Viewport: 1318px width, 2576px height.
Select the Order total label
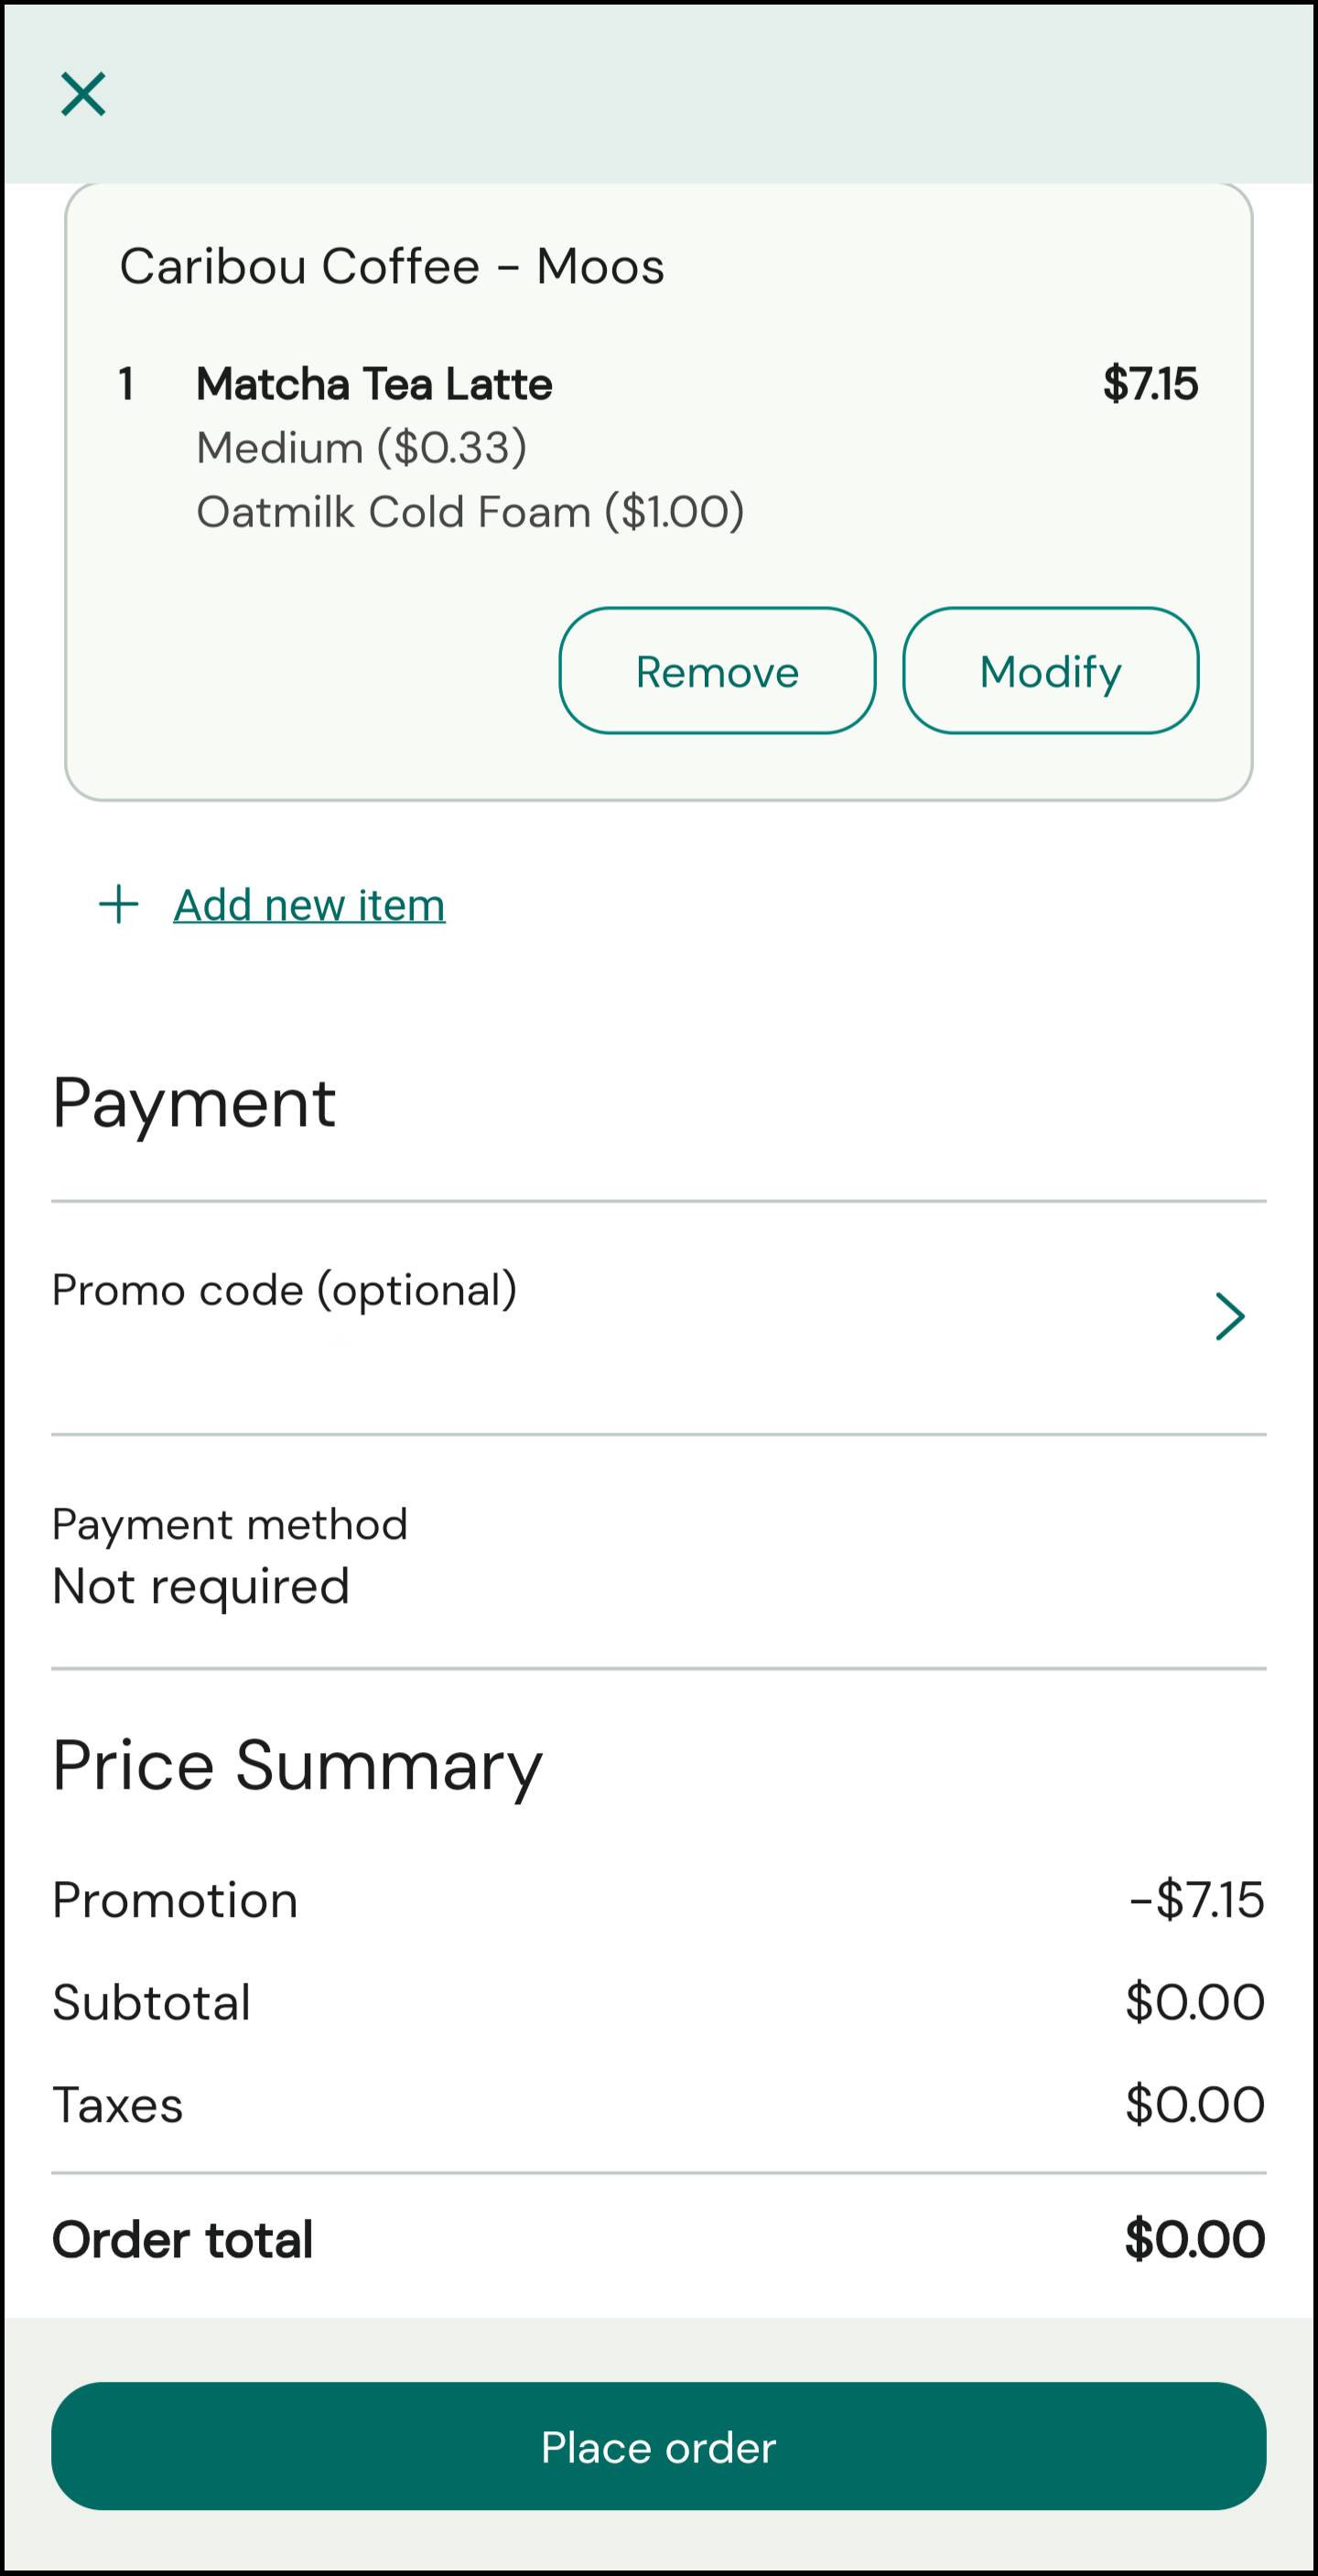(x=183, y=2239)
